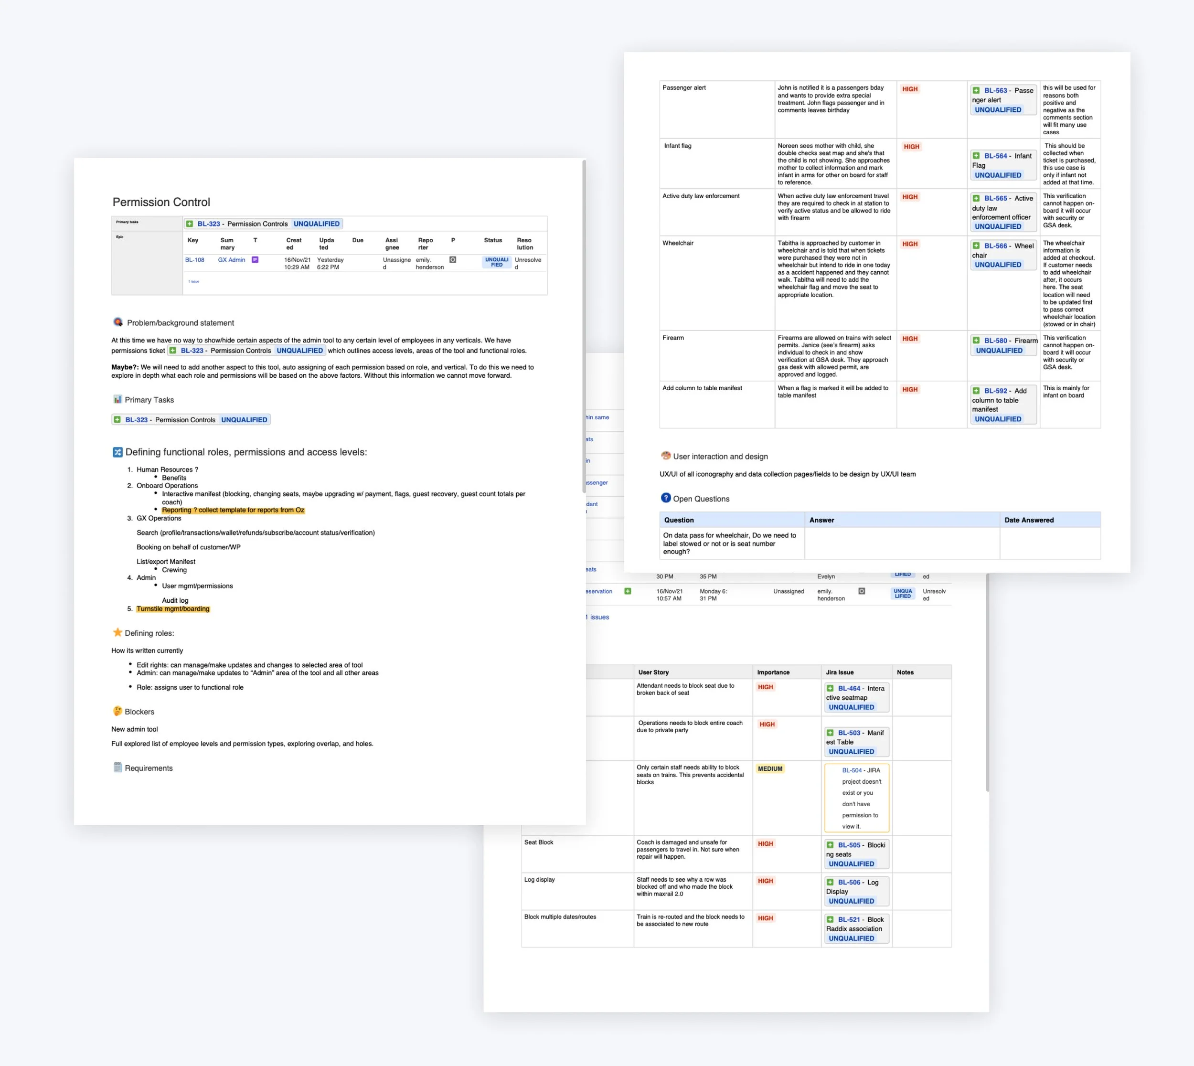This screenshot has width=1194, height=1066.
Task: Click the Problem/background statement magnifier icon
Action: point(117,322)
